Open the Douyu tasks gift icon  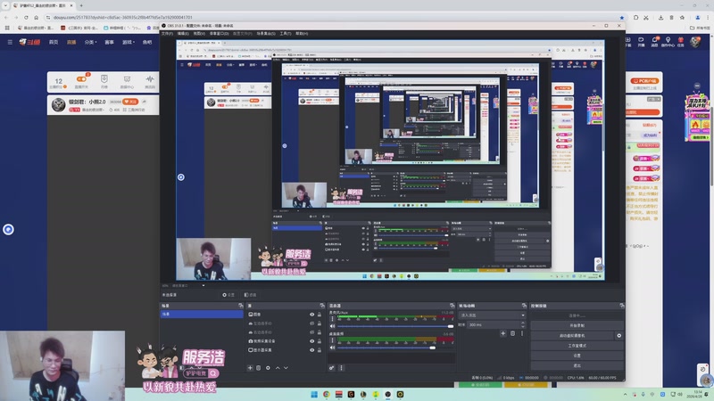(681, 41)
